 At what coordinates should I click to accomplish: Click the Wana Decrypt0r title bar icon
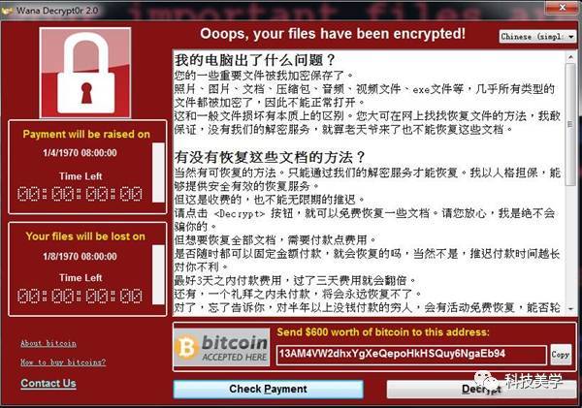[x=7, y=11]
